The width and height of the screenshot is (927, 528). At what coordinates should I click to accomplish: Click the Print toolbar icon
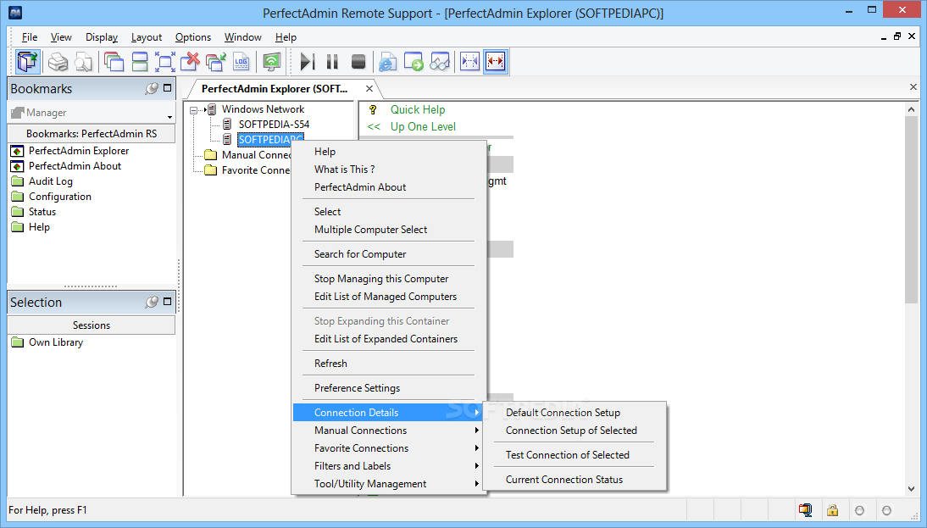point(58,62)
